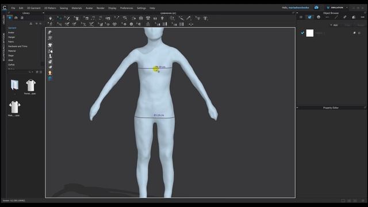Open the Fabric tab in Object Browser
Image resolution: width=368 pixels, height=207 pixels.
point(309,17)
